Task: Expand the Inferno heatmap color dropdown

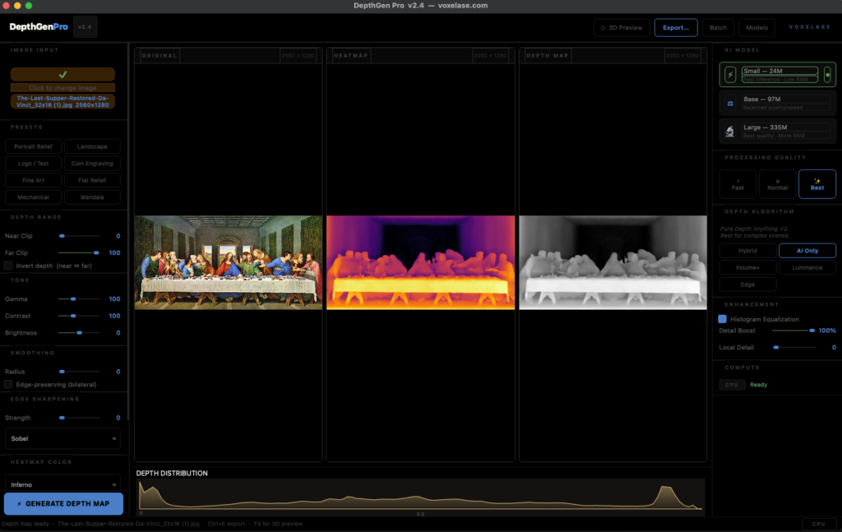Action: [62, 484]
